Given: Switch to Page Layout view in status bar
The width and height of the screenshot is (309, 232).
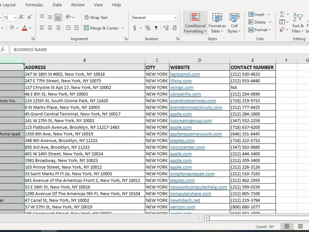Looking at the screenshot, I should click(300, 226).
